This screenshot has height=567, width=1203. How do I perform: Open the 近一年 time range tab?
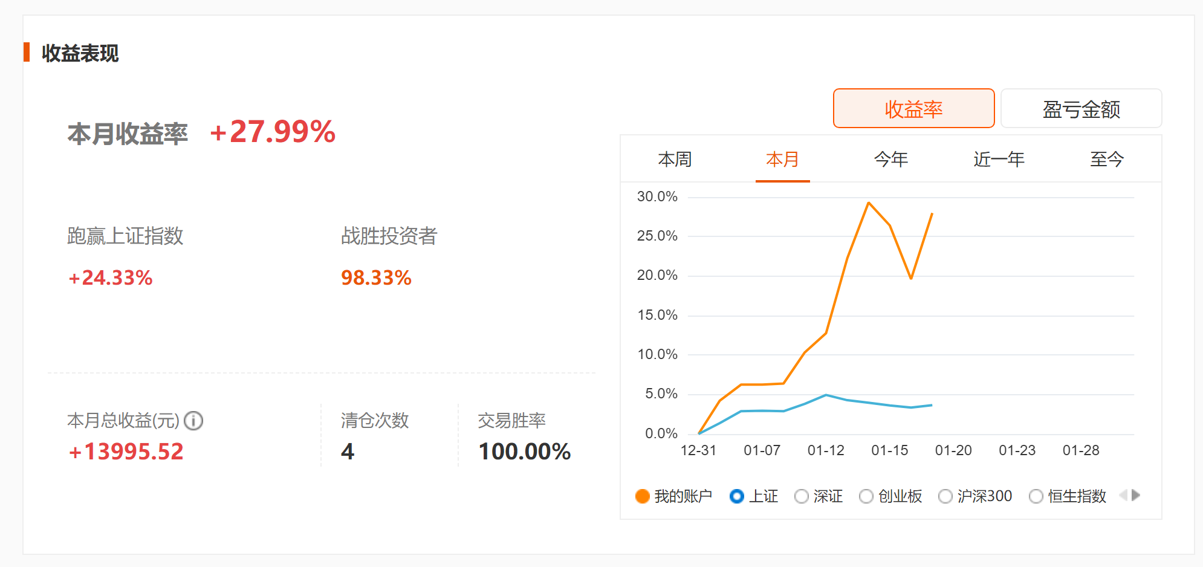coord(999,160)
